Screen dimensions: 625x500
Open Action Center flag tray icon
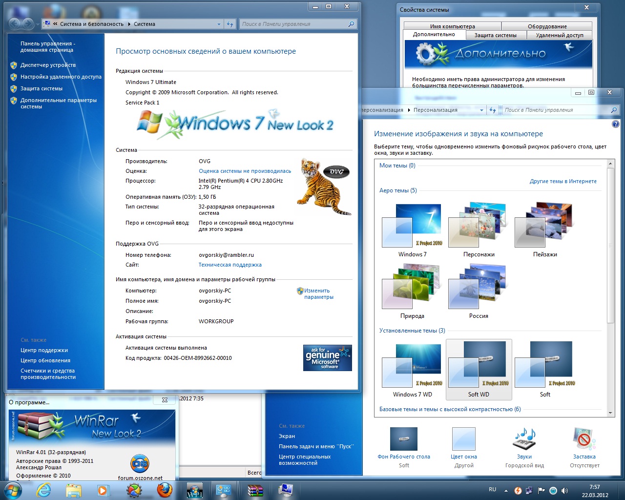[542, 491]
